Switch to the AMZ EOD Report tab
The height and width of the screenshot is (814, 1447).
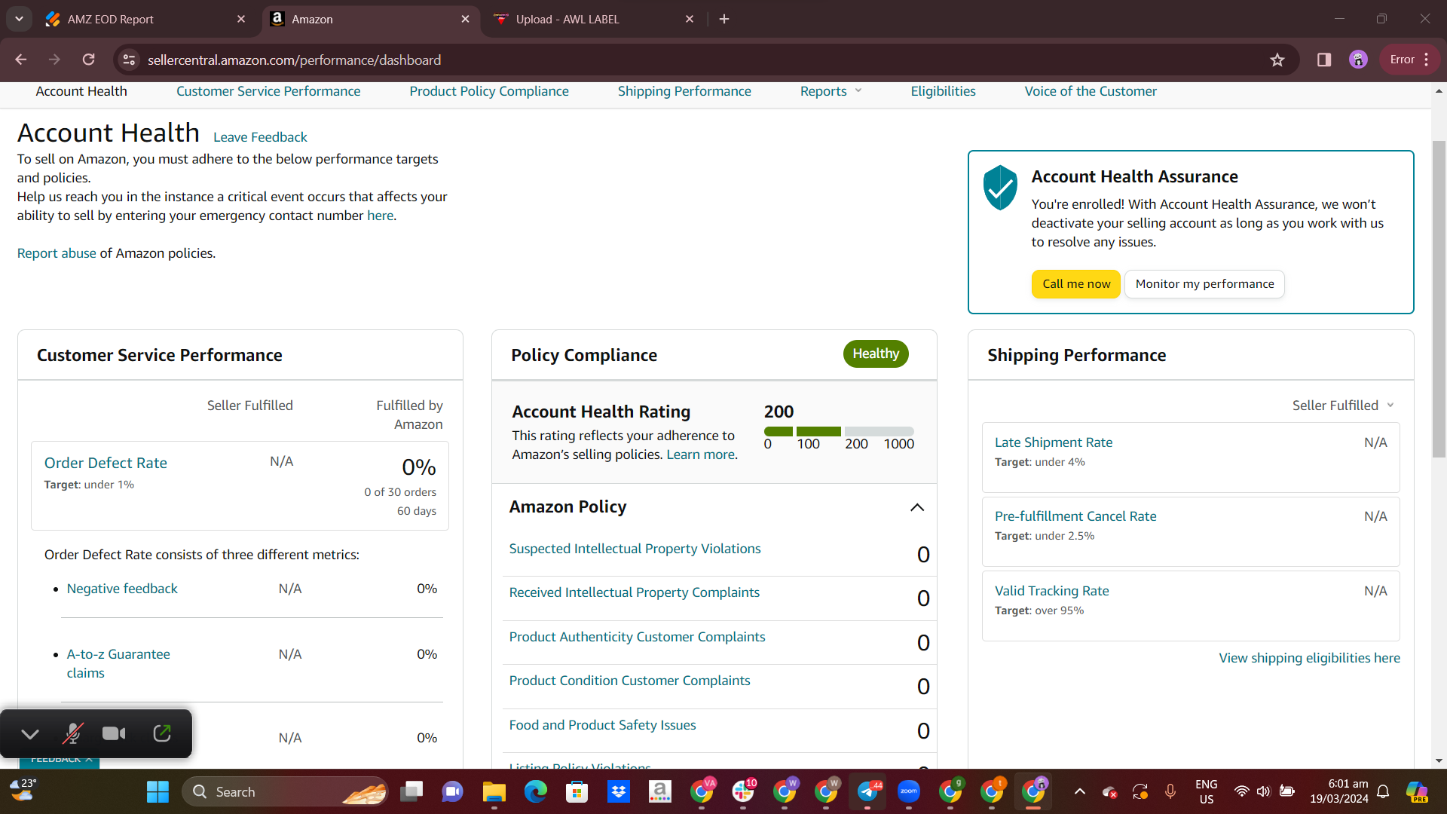pos(143,19)
